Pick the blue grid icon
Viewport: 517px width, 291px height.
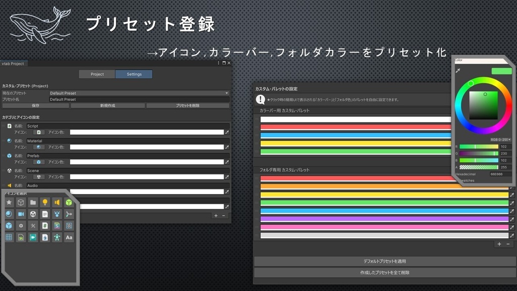[x=9, y=237]
